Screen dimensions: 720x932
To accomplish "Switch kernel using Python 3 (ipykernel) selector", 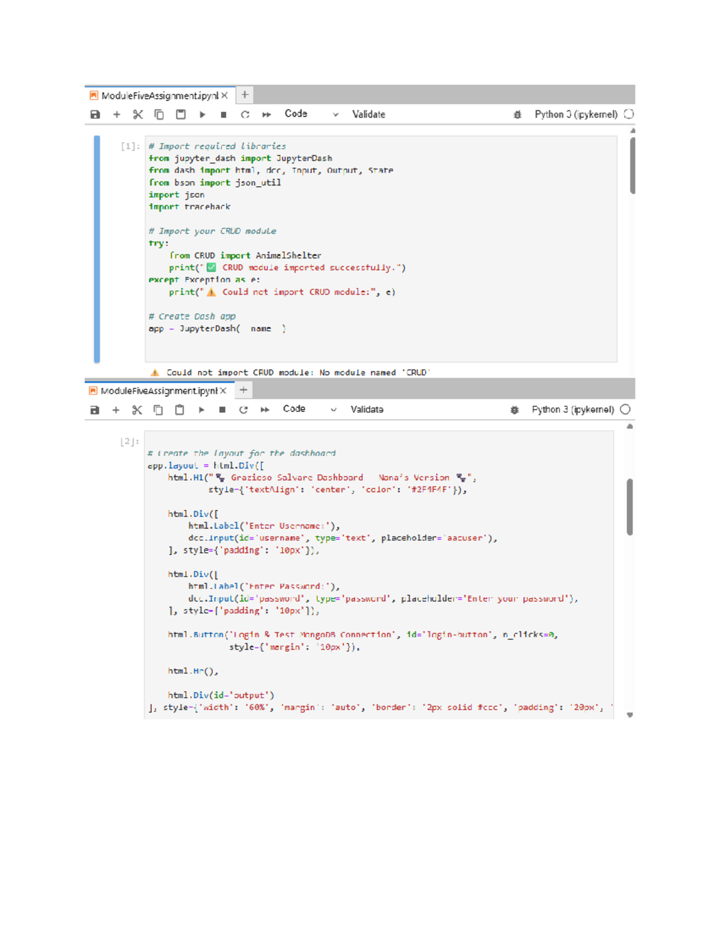I will 576,114.
